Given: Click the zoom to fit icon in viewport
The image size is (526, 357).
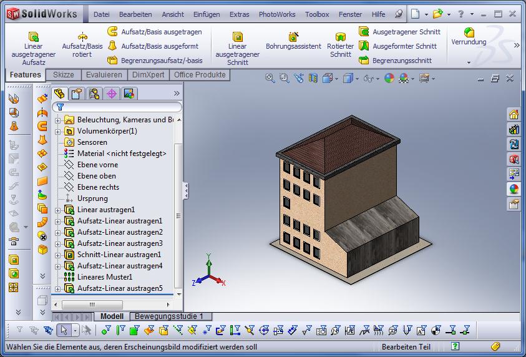Looking at the screenshot, I should (x=270, y=78).
